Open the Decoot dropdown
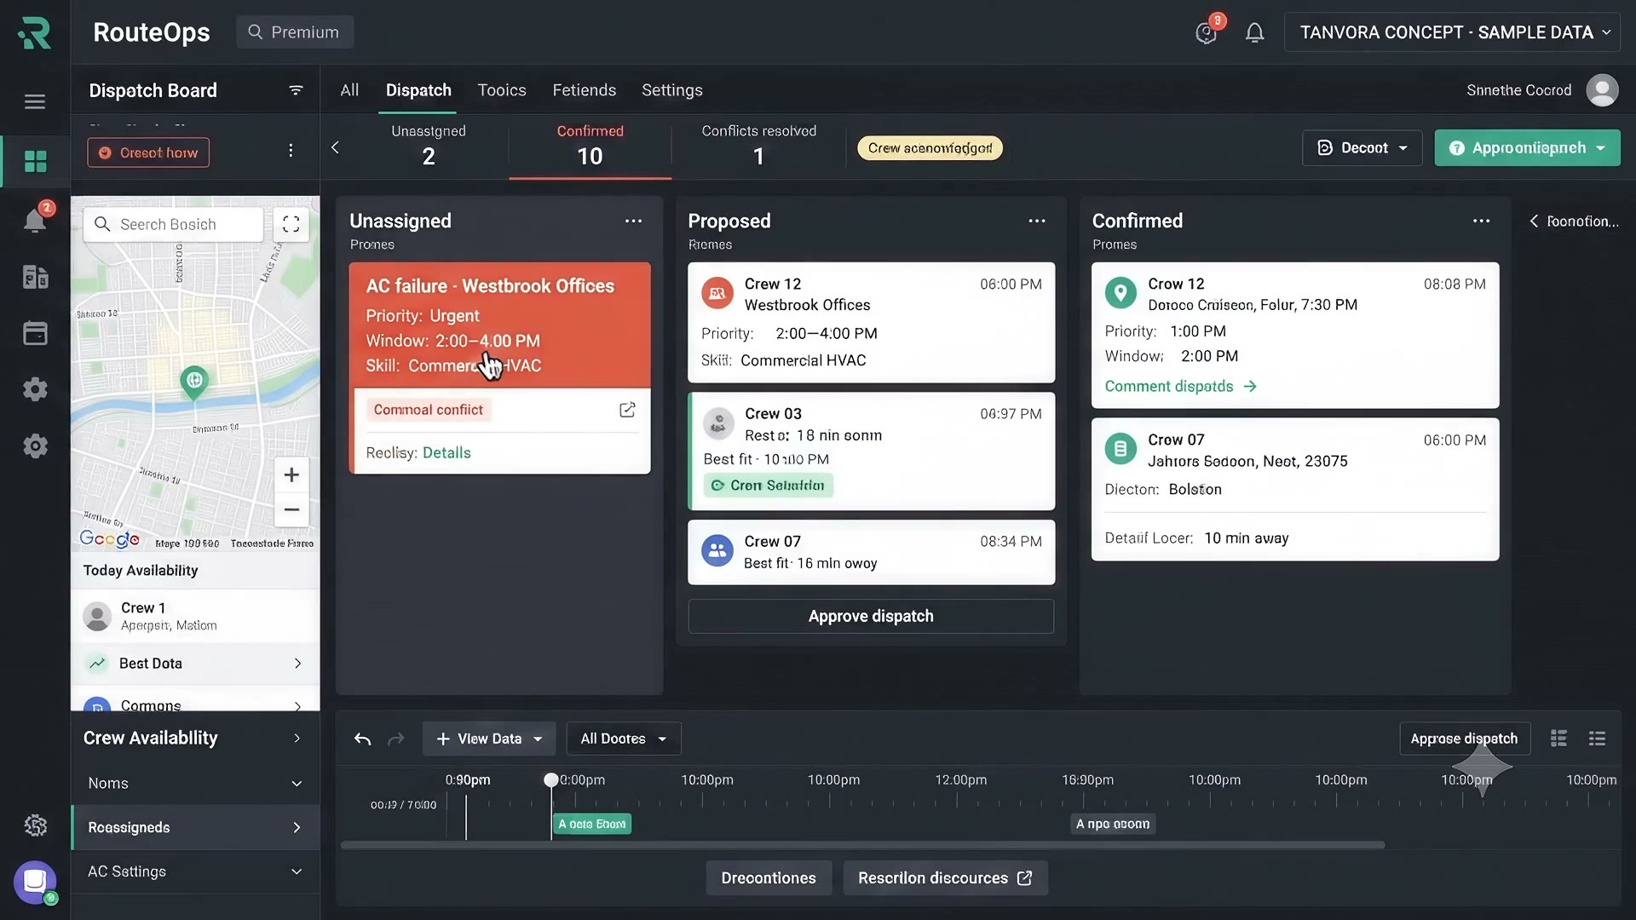Screen dimensions: 1636x920 tap(1362, 148)
